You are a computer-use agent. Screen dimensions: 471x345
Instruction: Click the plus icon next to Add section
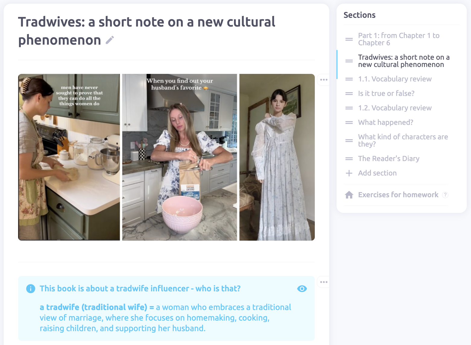[x=349, y=173]
